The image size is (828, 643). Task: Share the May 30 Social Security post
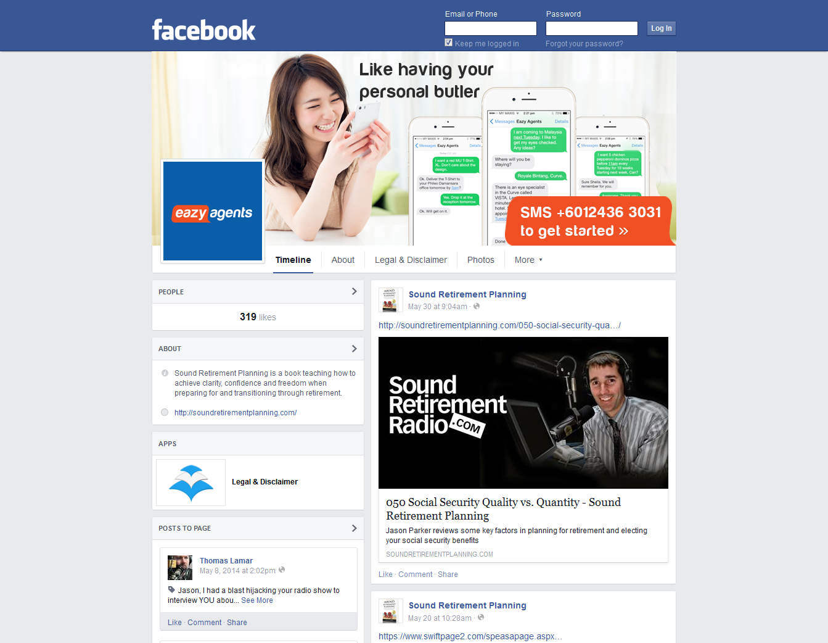point(448,575)
